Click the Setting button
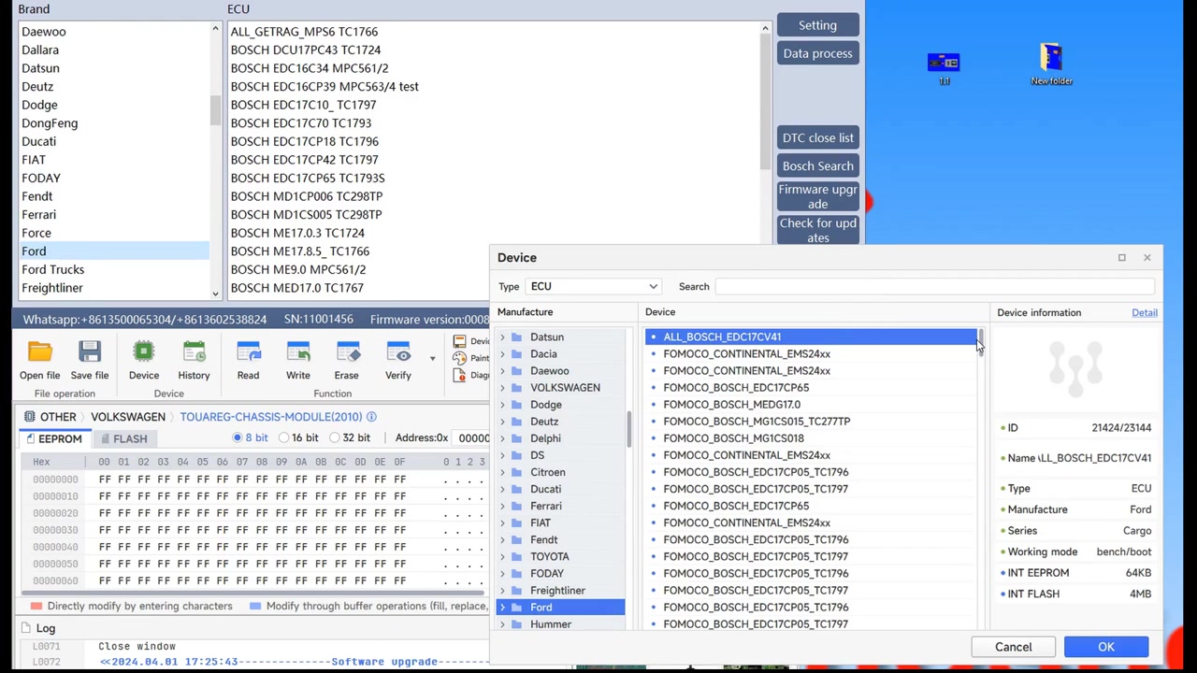Viewport: 1197px width, 673px height. pos(817,25)
